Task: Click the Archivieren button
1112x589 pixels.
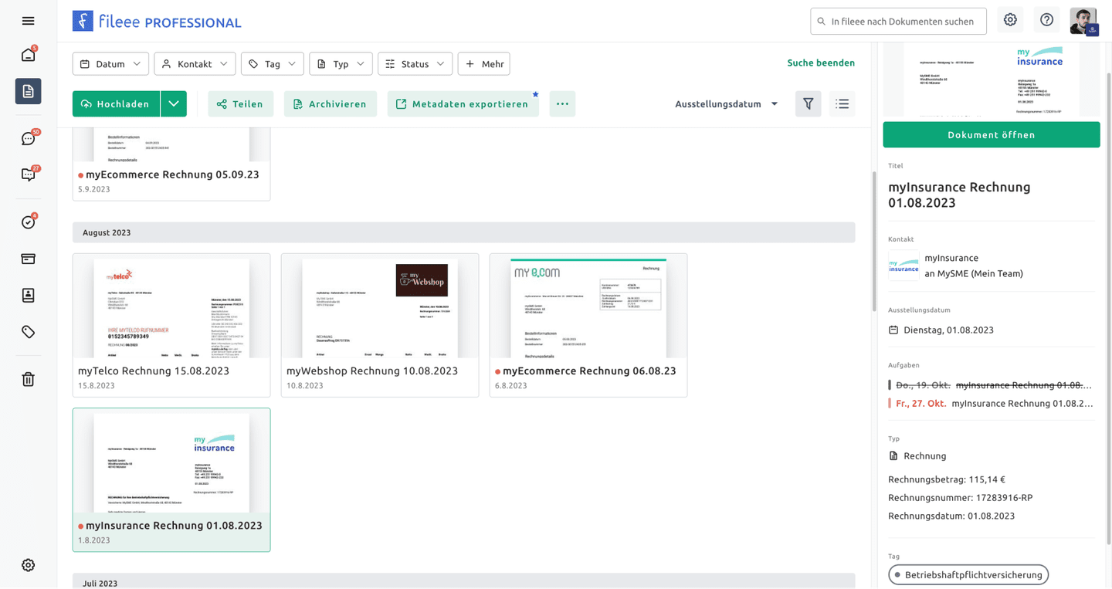Action: click(331, 104)
